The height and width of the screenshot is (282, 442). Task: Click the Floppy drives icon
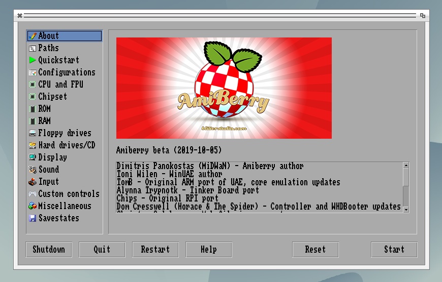pyautogui.click(x=33, y=133)
